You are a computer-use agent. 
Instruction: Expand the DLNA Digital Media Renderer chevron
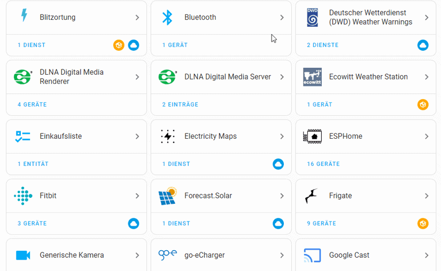(137, 77)
